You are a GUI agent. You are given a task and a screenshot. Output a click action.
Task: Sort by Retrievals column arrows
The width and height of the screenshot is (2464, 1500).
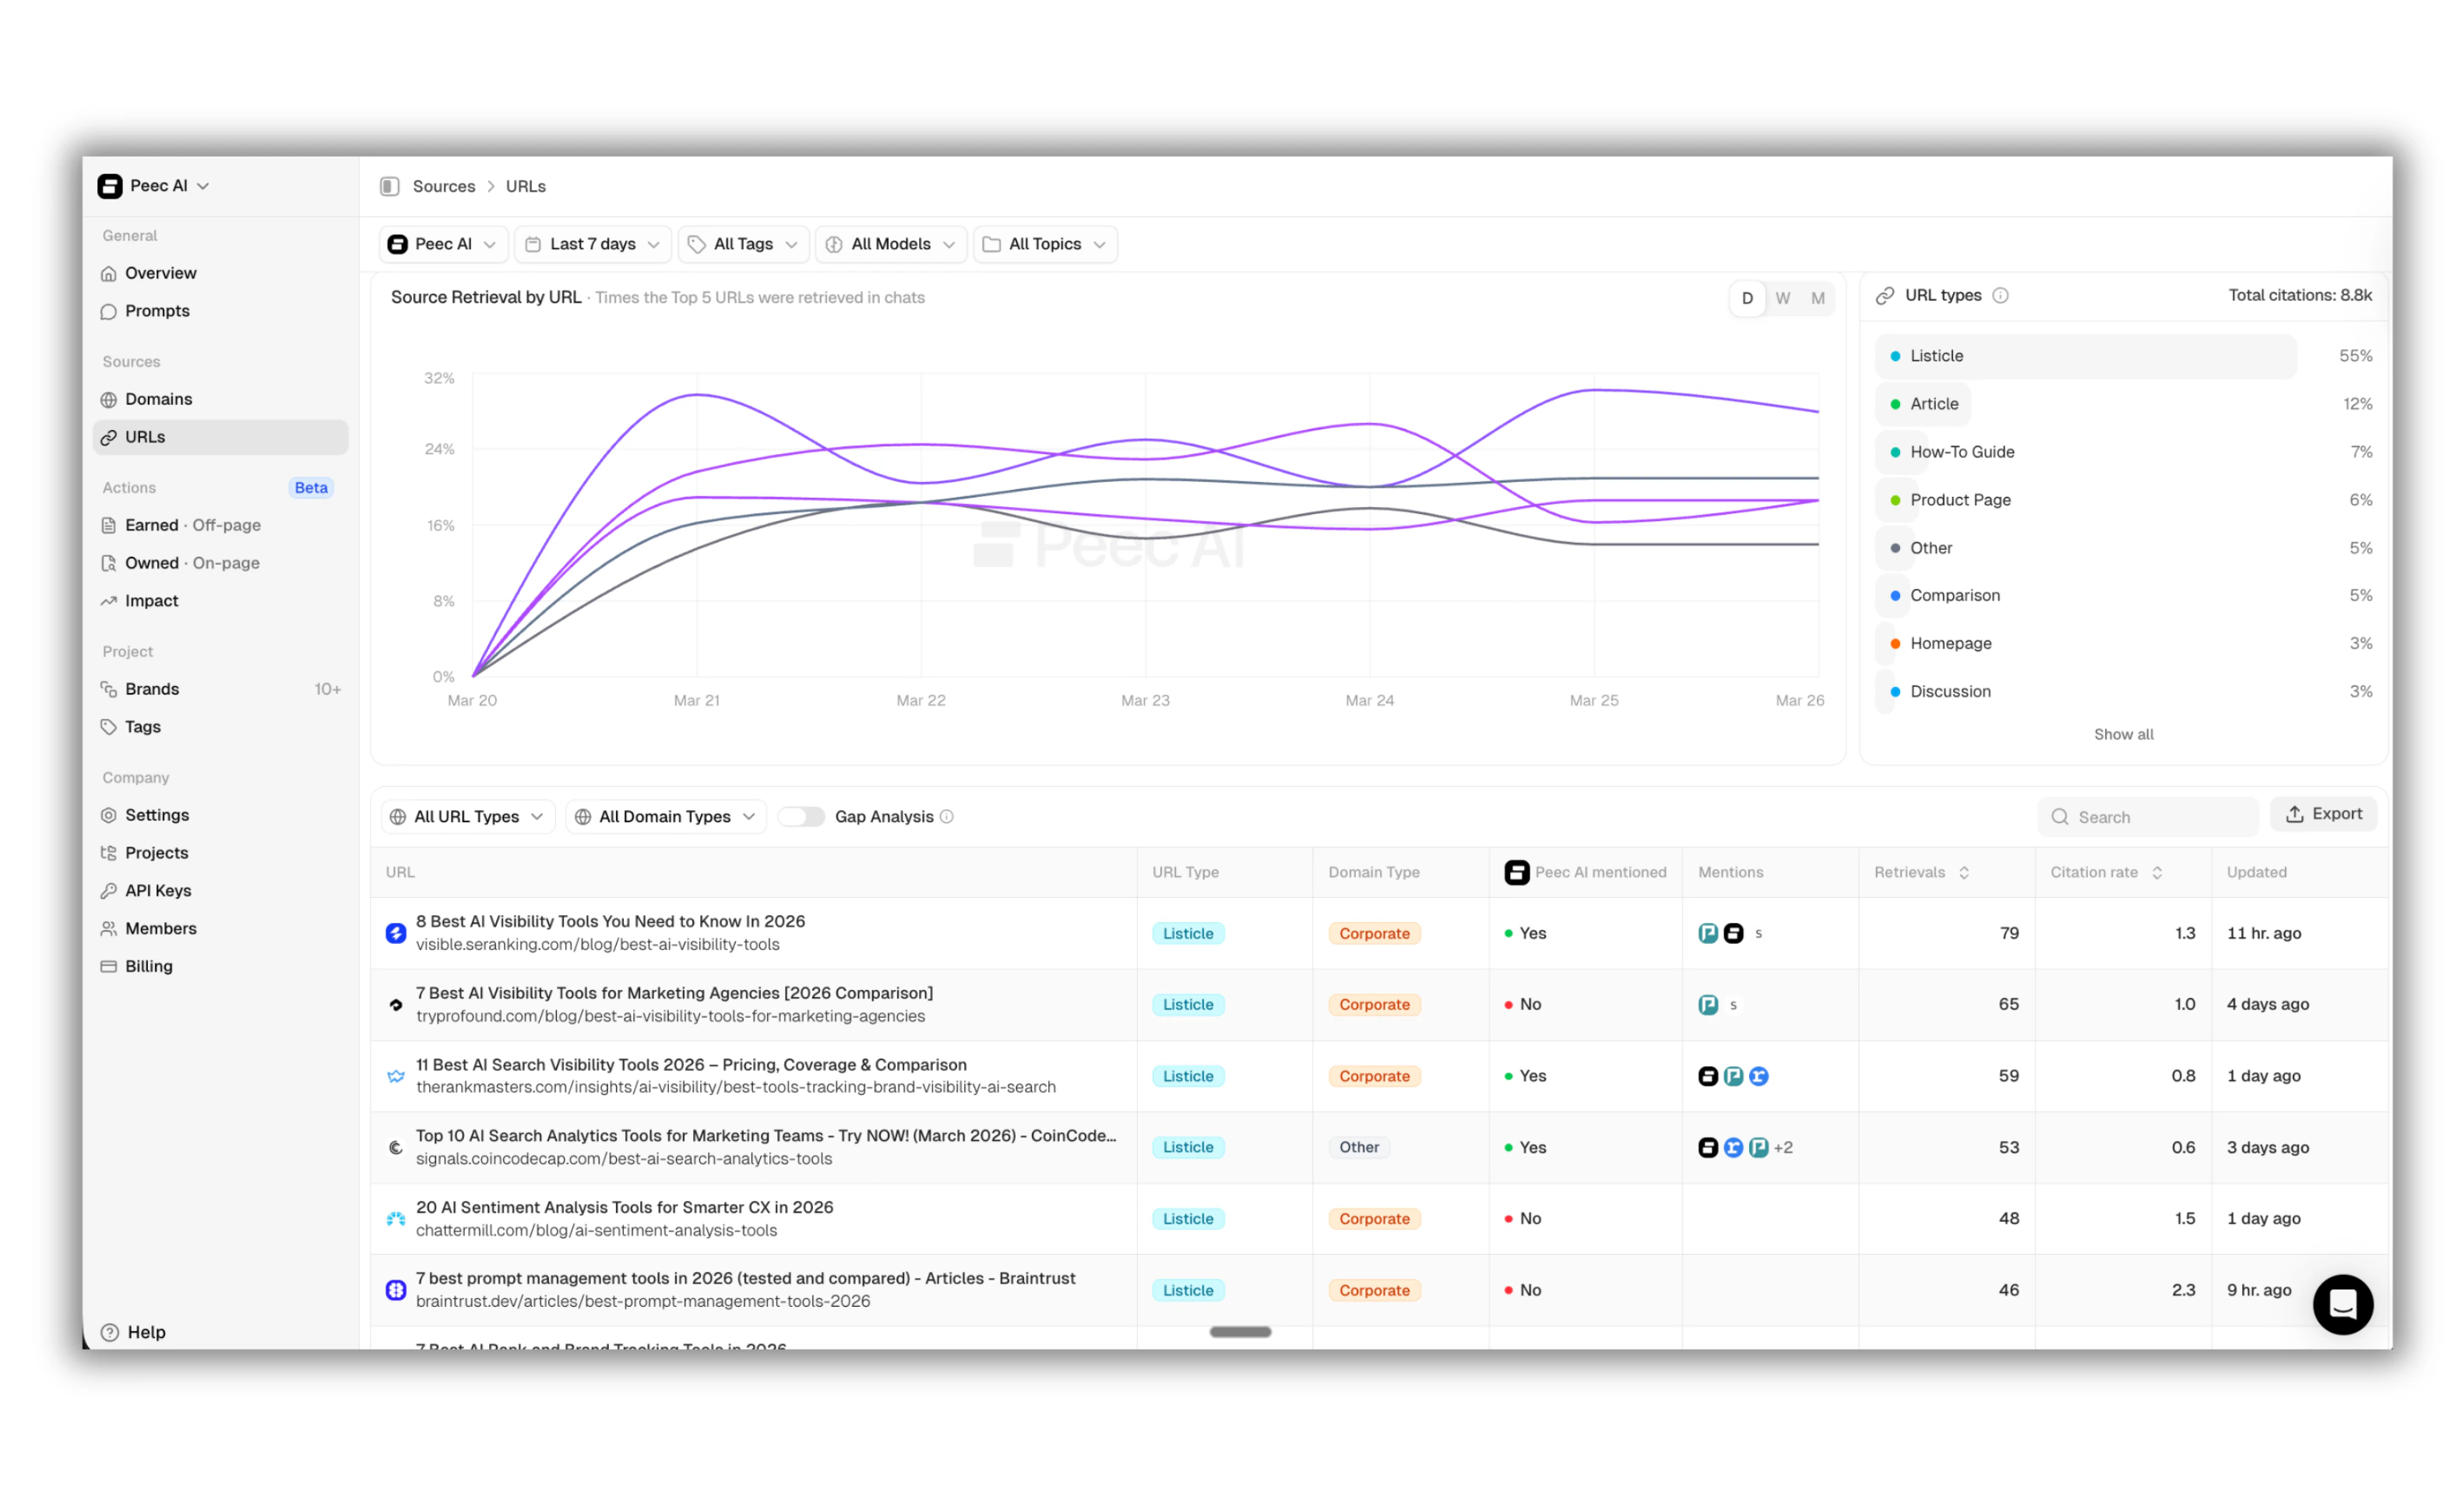point(1964,872)
